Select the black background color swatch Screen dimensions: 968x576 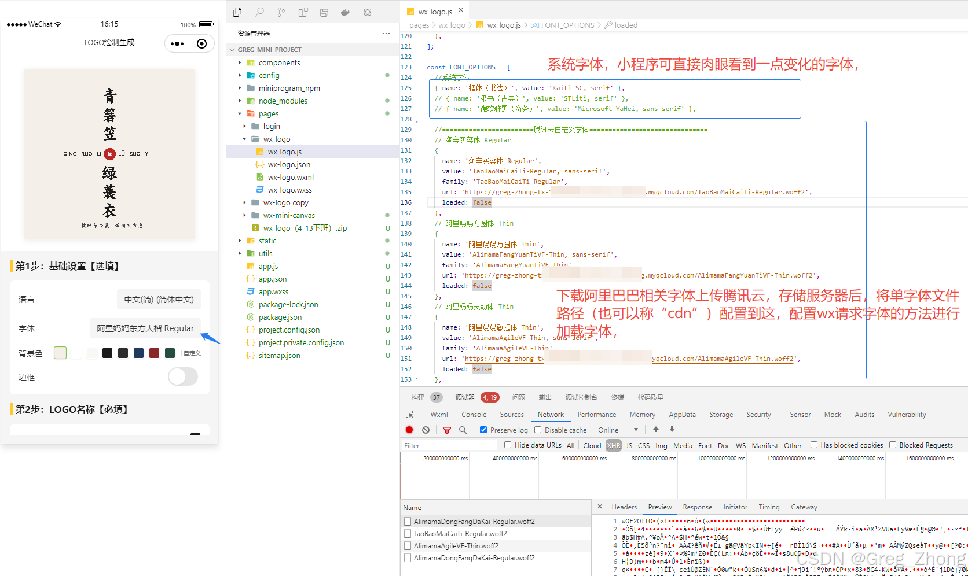point(107,353)
